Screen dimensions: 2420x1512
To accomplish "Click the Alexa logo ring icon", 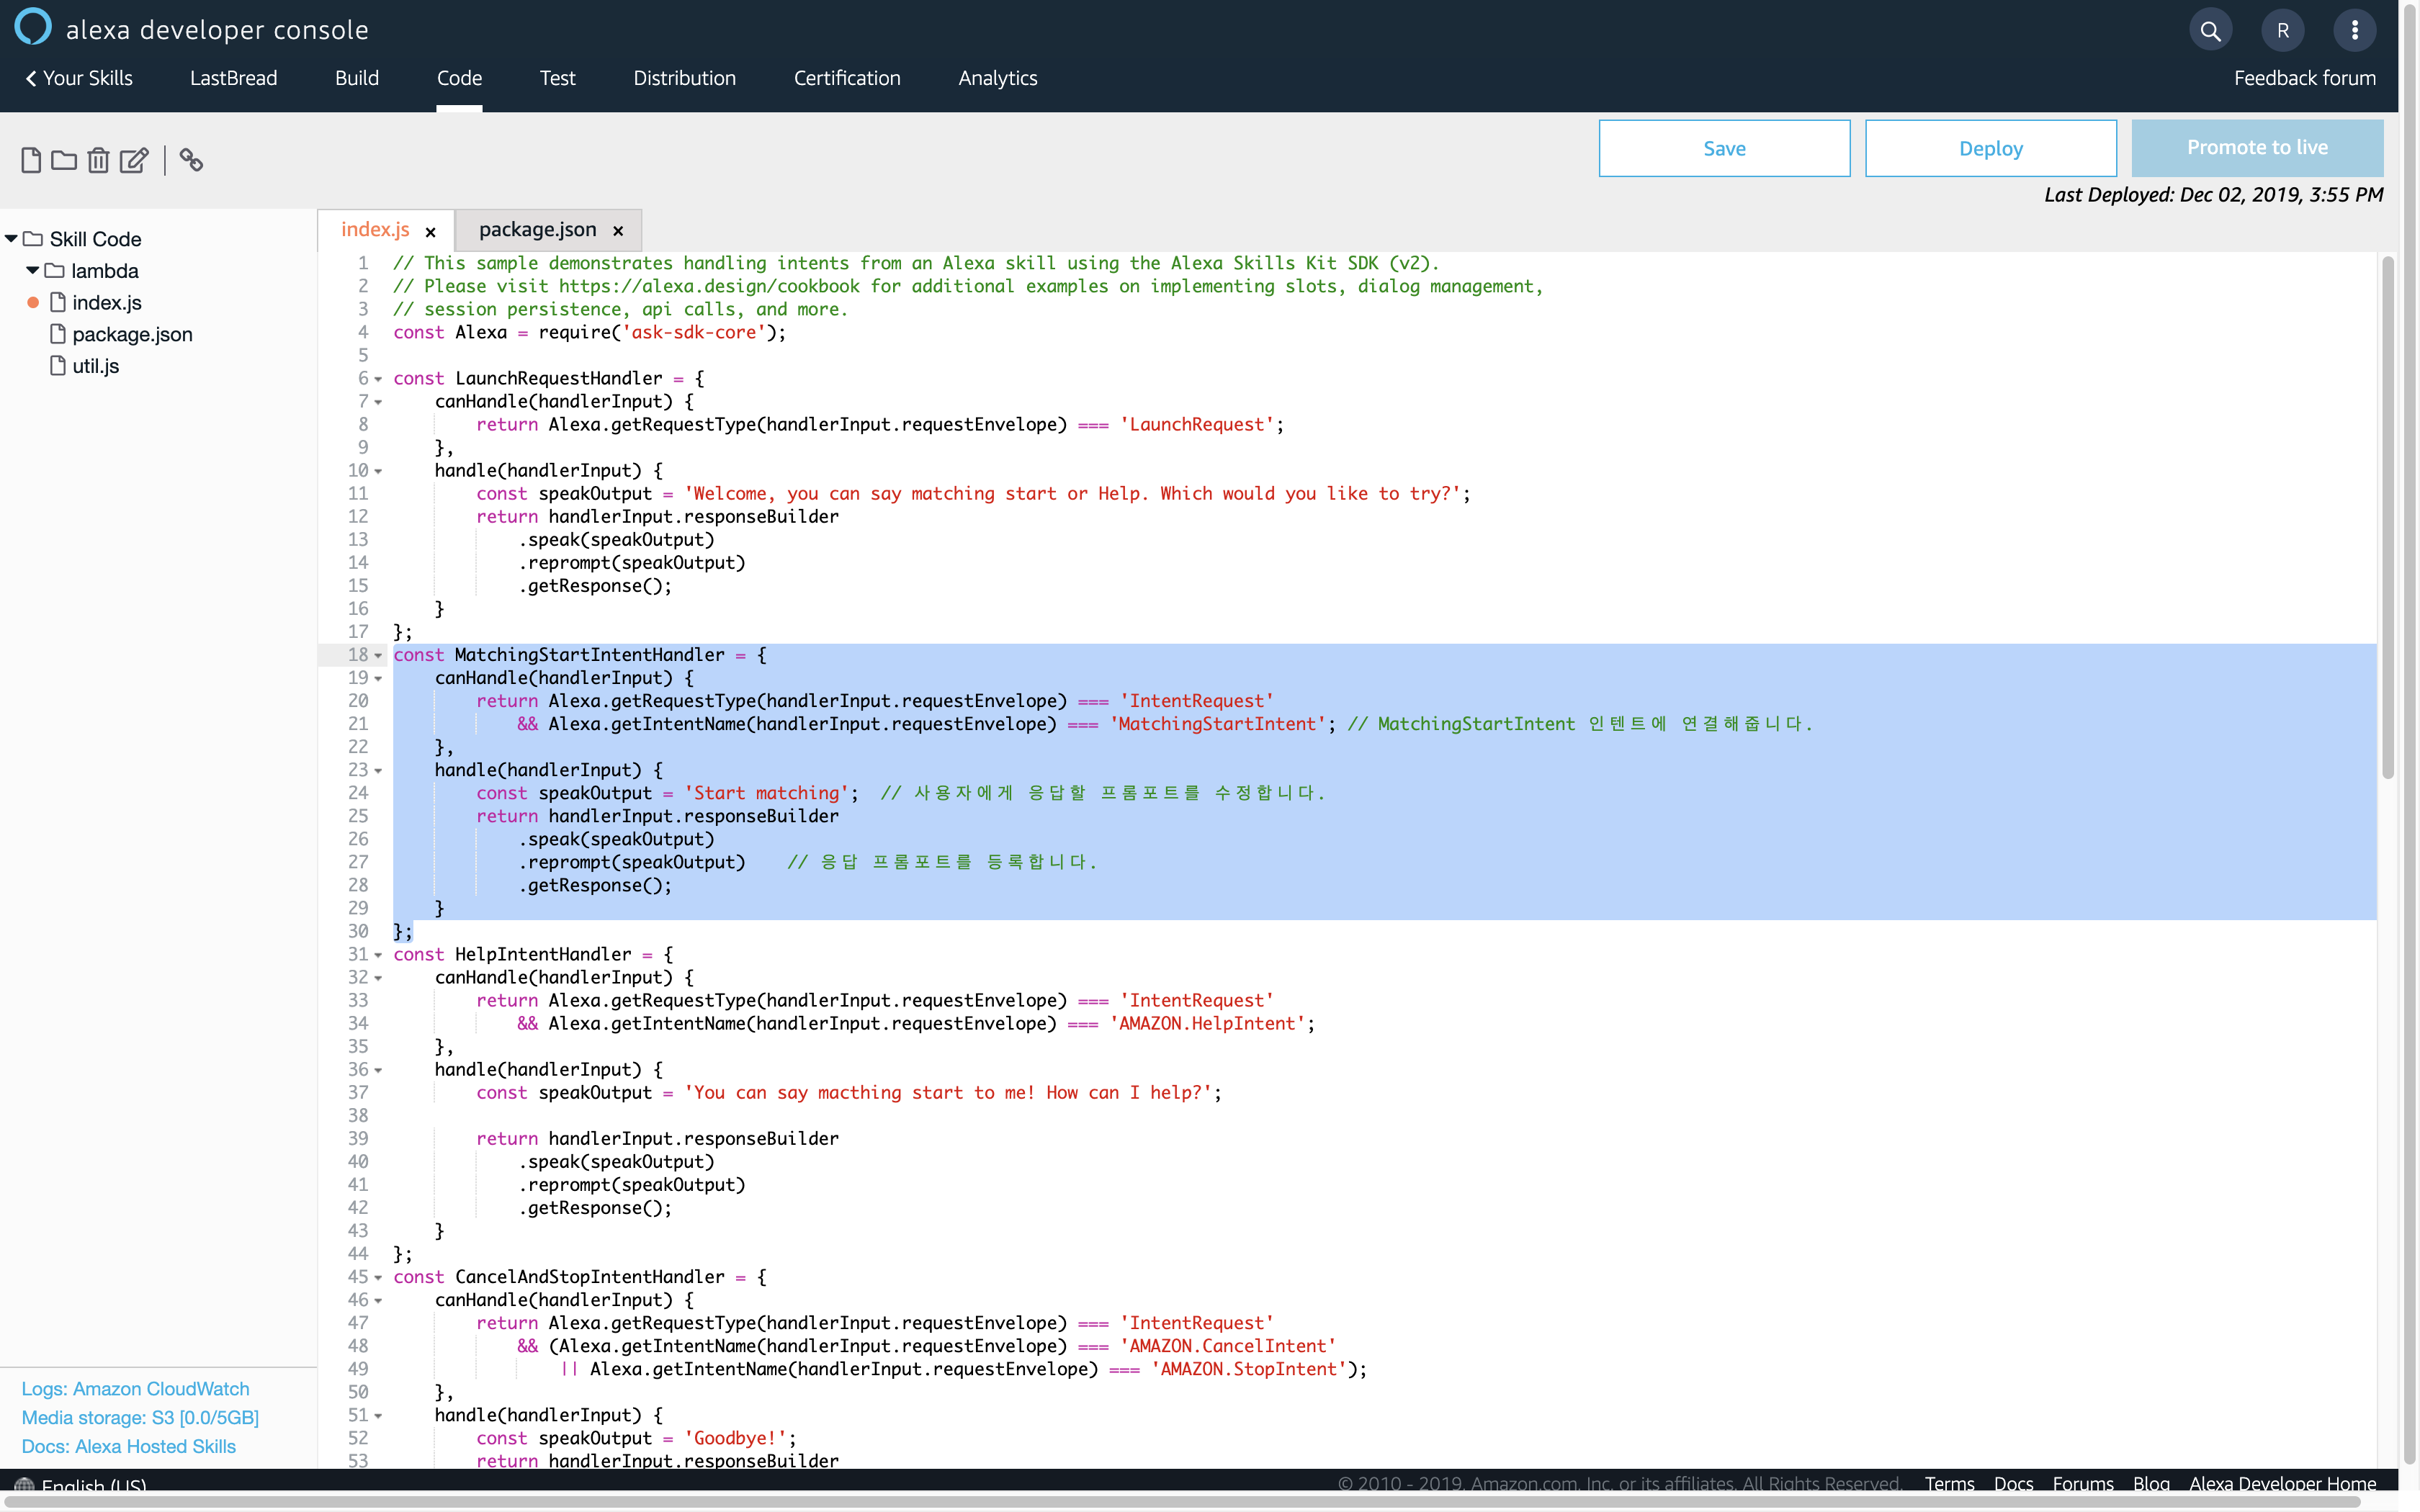I will tap(33, 27).
